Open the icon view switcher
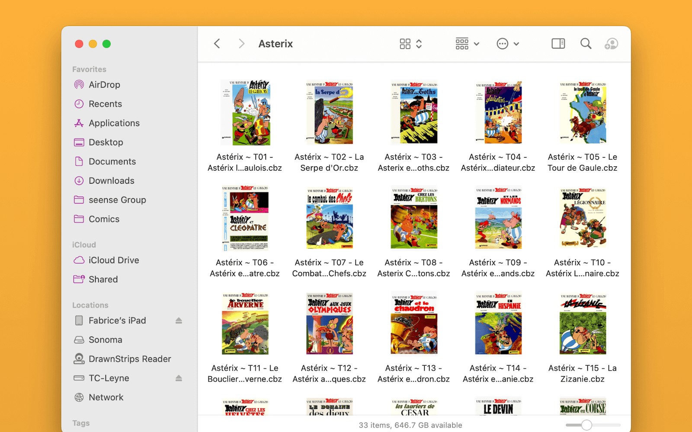 (411, 44)
